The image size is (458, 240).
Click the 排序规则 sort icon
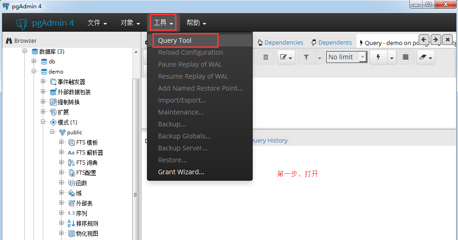pyautogui.click(x=71, y=223)
